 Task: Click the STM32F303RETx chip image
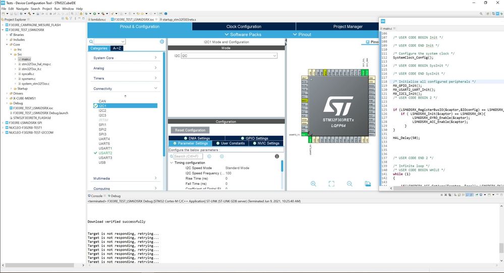338,106
